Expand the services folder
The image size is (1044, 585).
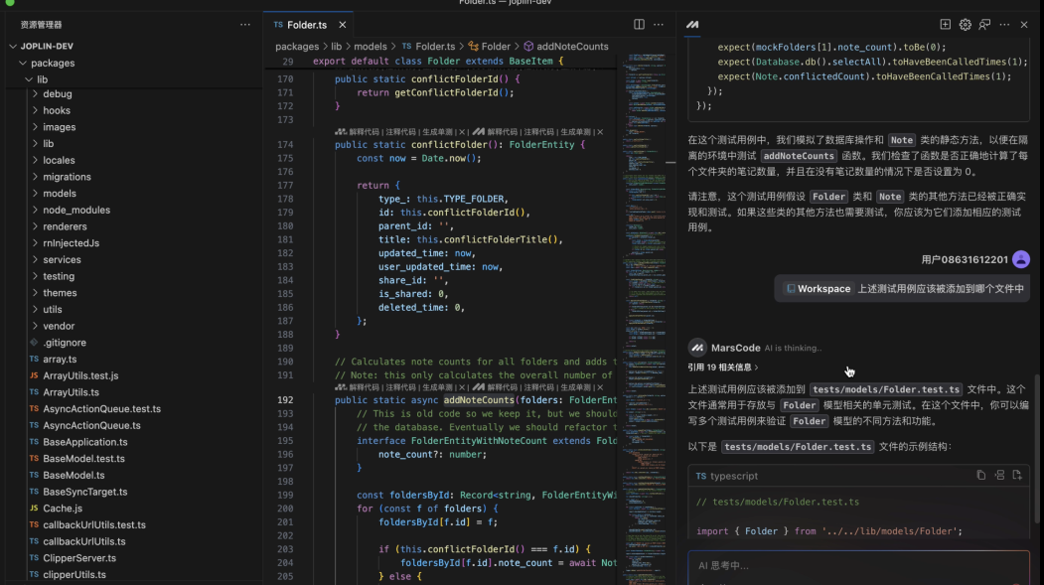[x=62, y=260]
